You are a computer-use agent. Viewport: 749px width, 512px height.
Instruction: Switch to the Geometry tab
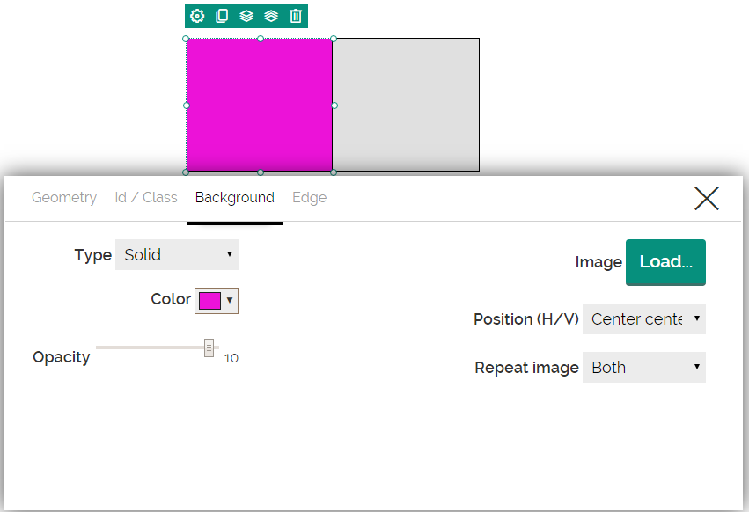point(64,198)
